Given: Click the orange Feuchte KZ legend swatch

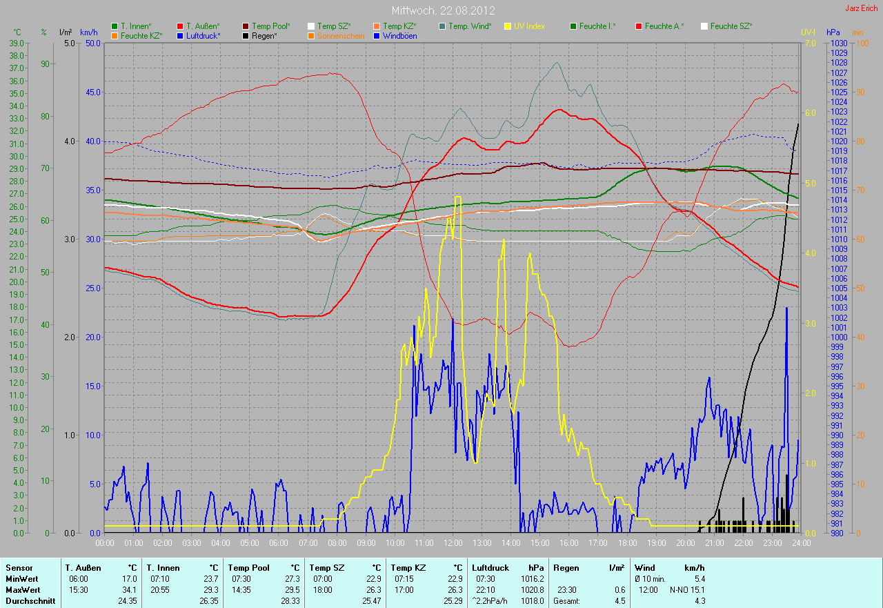Looking at the screenshot, I should point(115,35).
